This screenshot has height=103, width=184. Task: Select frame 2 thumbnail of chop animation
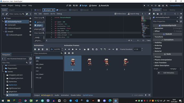107,63
